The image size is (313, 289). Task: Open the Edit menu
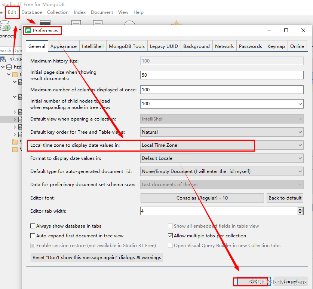point(12,12)
